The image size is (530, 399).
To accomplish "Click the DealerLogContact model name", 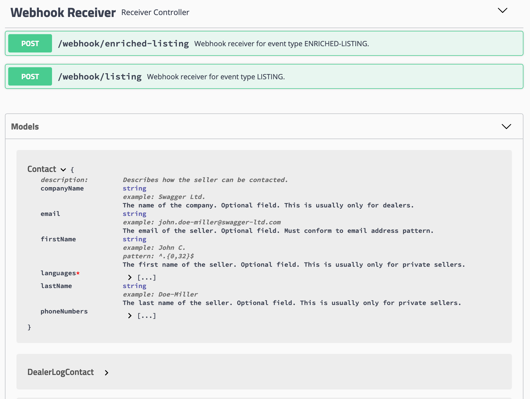I will (x=61, y=372).
